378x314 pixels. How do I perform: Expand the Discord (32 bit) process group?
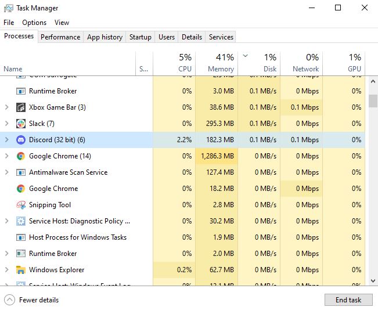tap(6, 140)
